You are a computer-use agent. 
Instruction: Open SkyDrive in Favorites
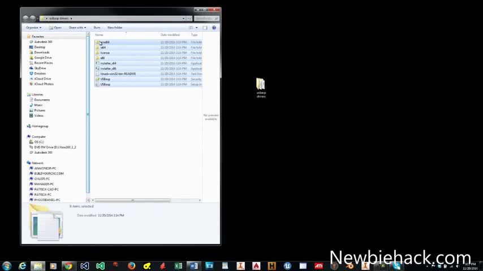coord(40,68)
